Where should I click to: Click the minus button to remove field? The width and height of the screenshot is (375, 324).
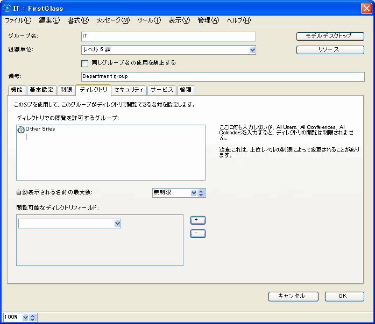pyautogui.click(x=198, y=233)
